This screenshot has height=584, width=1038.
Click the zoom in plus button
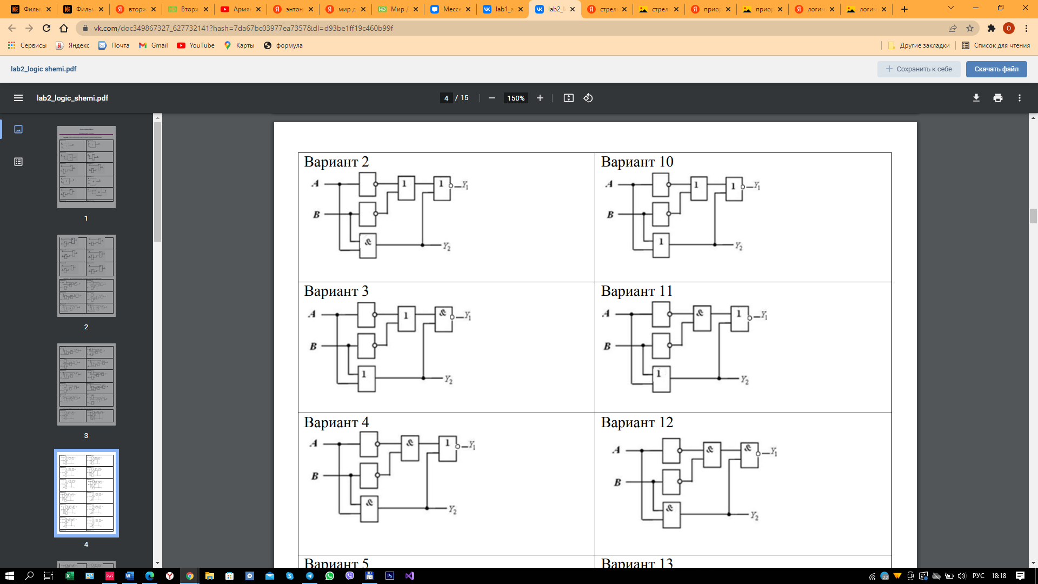(540, 98)
